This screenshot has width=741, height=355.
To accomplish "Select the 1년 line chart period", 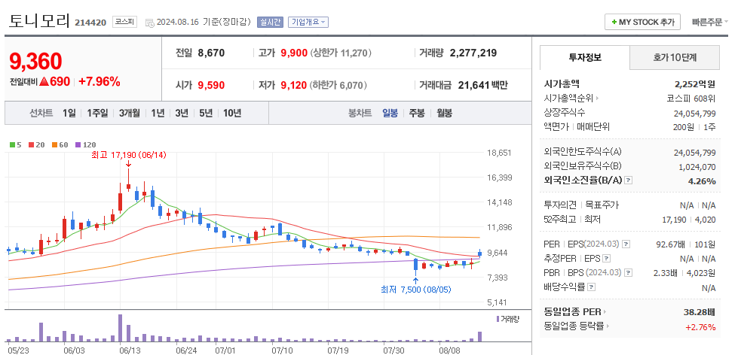I will (158, 113).
